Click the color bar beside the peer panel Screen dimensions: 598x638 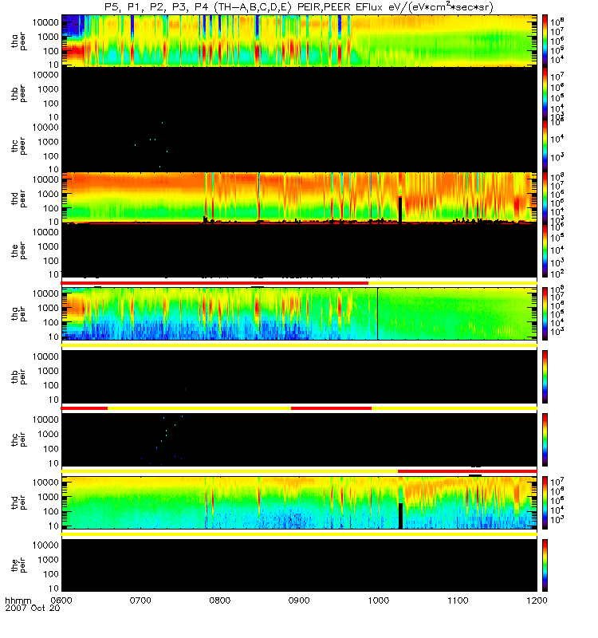click(545, 250)
